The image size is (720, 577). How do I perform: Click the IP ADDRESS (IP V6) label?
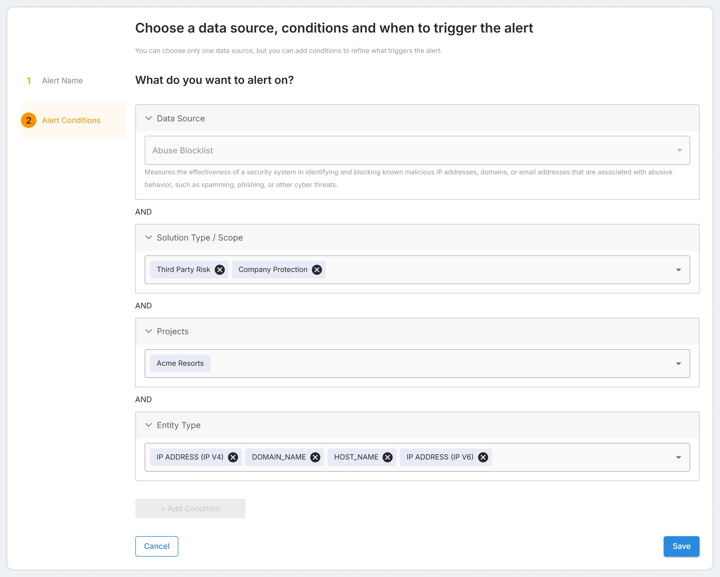440,457
